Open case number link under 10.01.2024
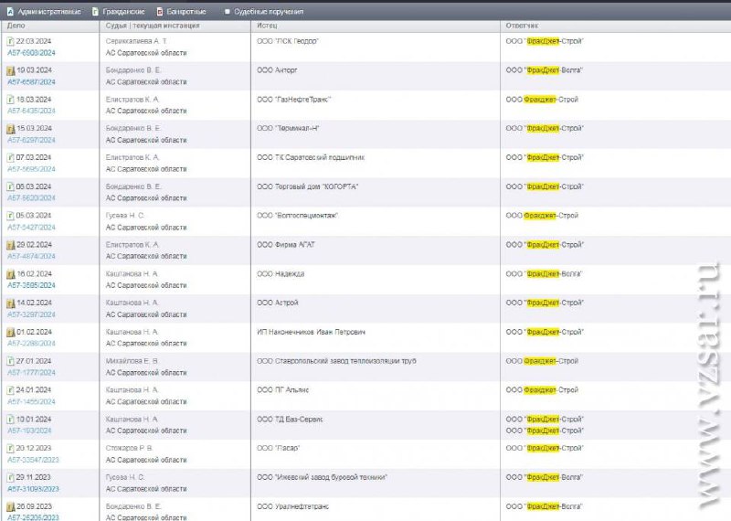Image resolution: width=731 pixels, height=521 pixels. point(29,431)
